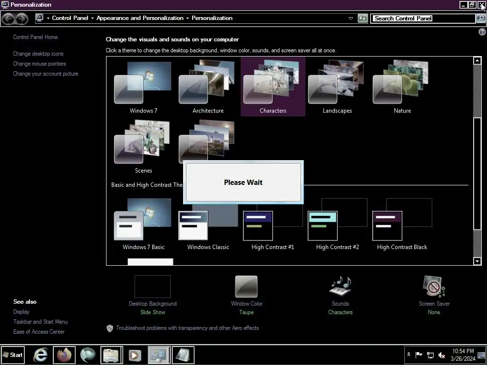Click the address bar computer icon
Image resolution: width=487 pixels, height=365 pixels.
tap(39, 18)
